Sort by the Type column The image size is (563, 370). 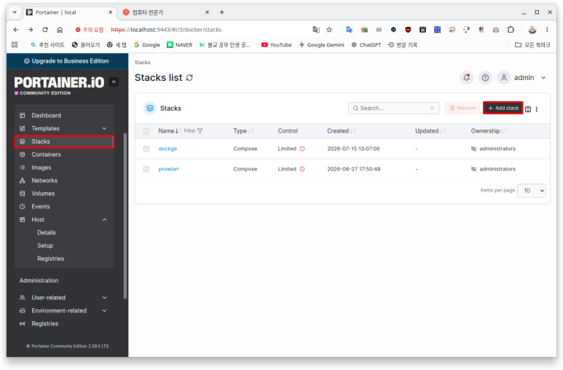[x=243, y=131]
